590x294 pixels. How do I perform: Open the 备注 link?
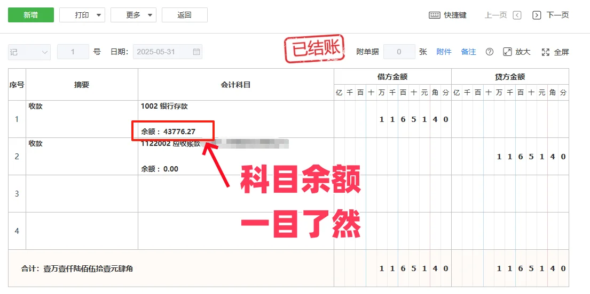[468, 52]
